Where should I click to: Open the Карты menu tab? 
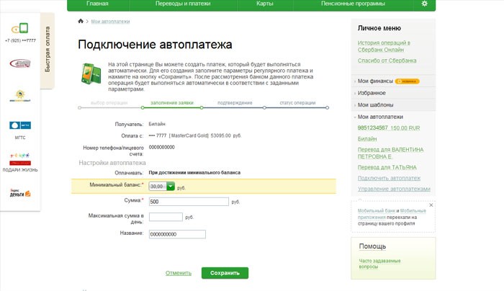(x=265, y=4)
